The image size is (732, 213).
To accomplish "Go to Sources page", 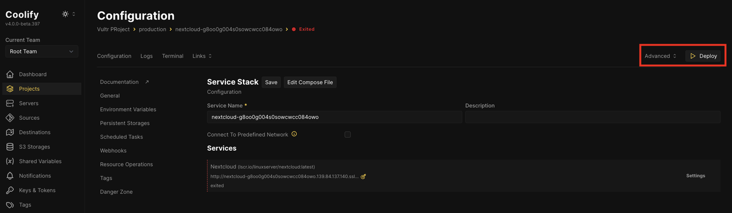I will [29, 118].
